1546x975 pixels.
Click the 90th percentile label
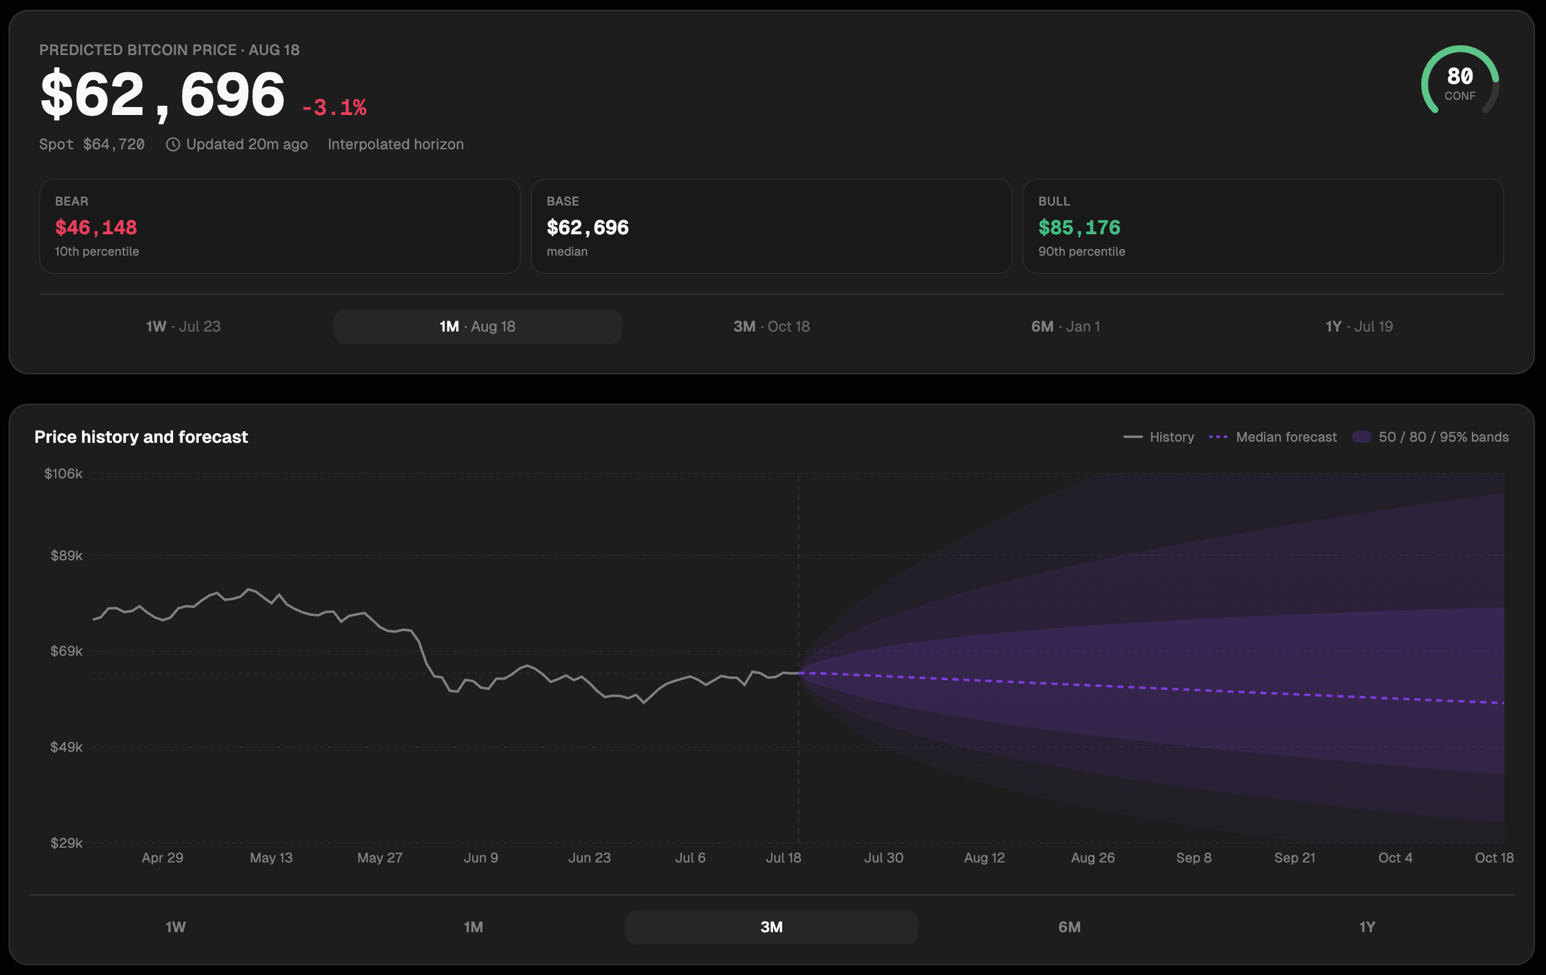tap(1082, 251)
